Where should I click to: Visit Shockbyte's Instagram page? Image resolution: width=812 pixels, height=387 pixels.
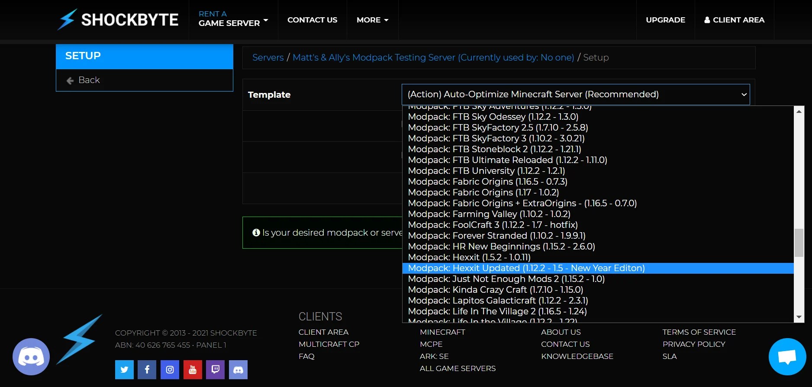click(x=170, y=370)
